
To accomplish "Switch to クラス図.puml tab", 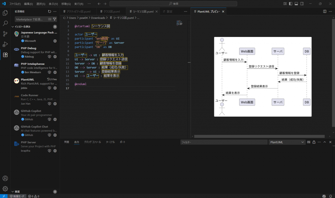I will 112,11.
